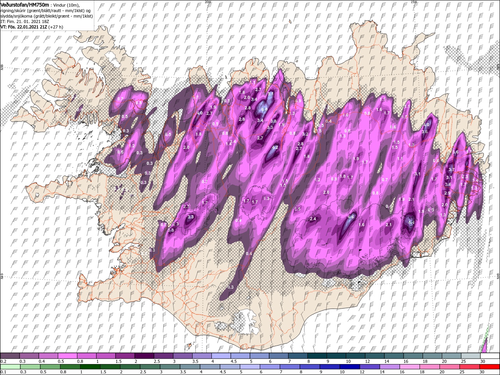Click the dusky purple 0.2 snow legend swatch

(x=10, y=356)
